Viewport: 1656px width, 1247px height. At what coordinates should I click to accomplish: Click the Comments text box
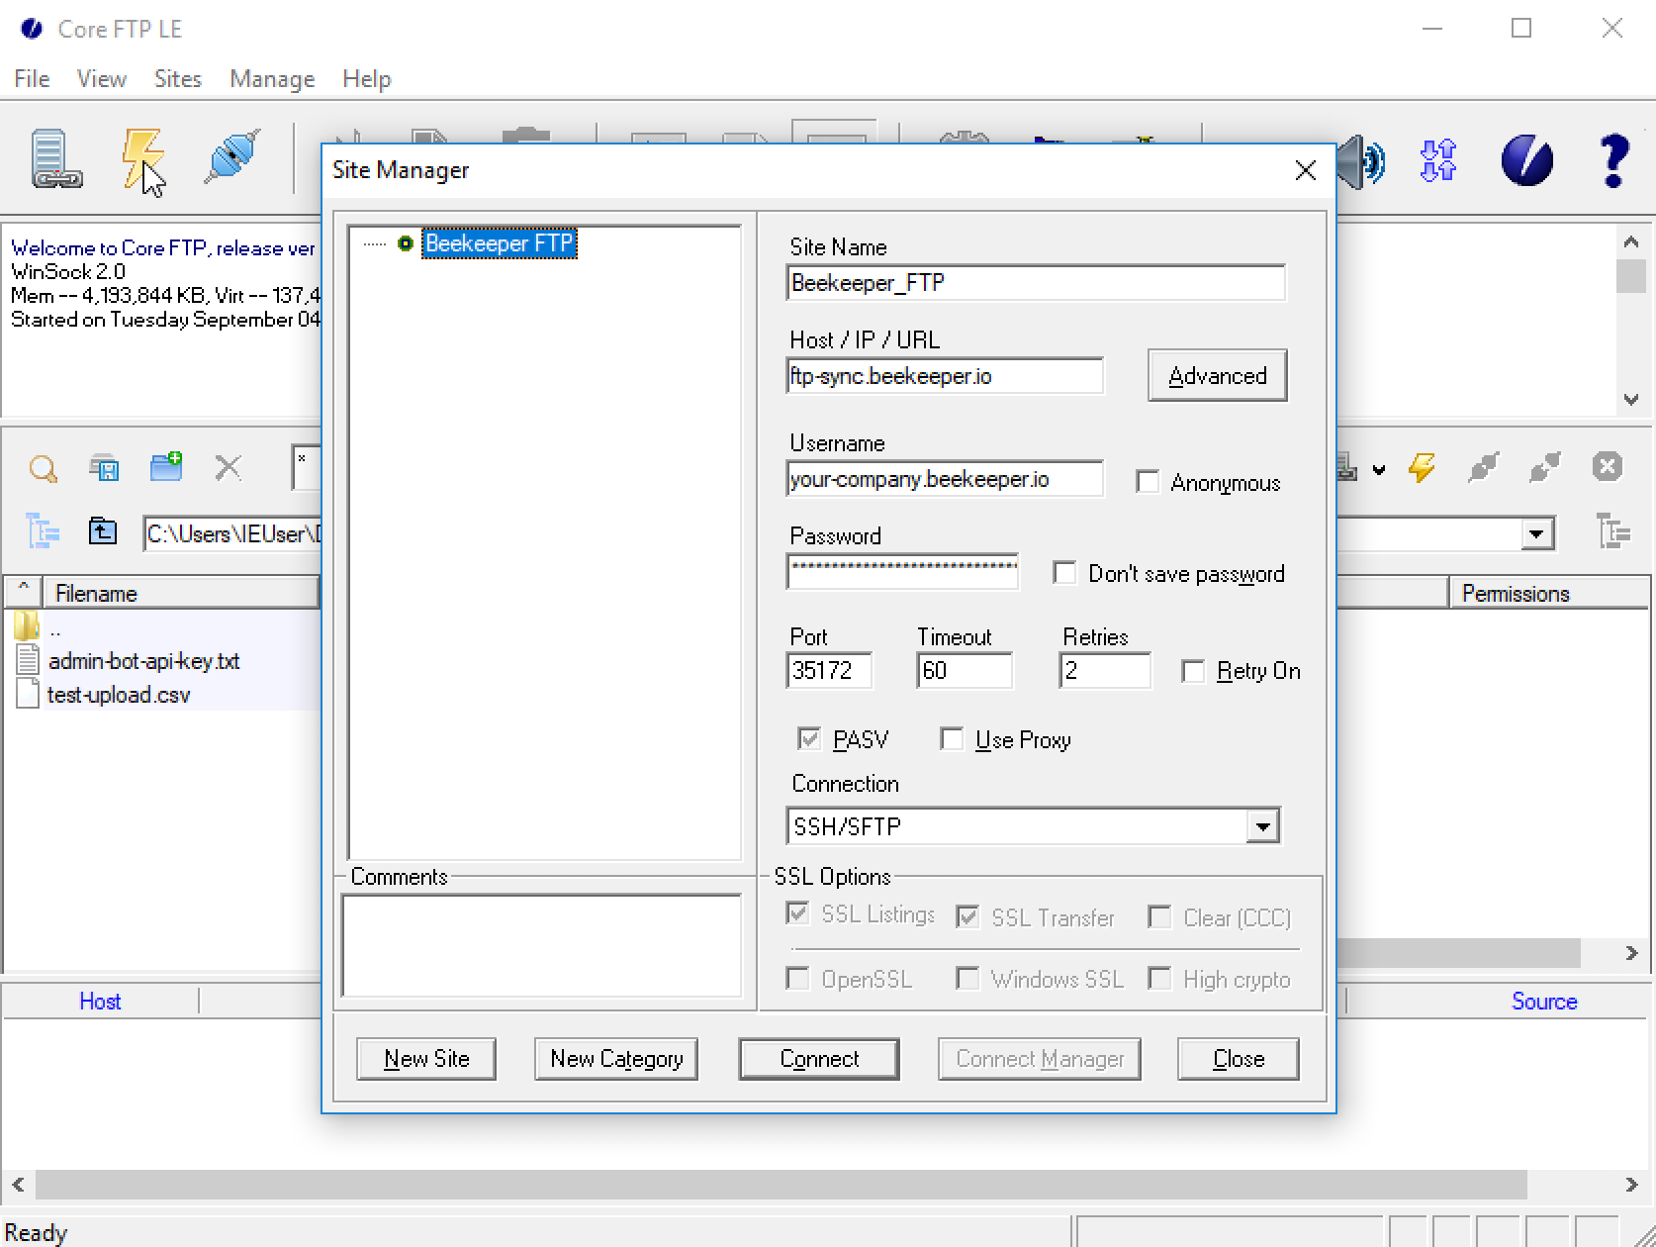(541, 945)
